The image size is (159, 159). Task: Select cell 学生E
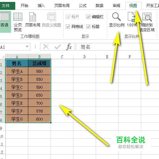(x=17, y=103)
